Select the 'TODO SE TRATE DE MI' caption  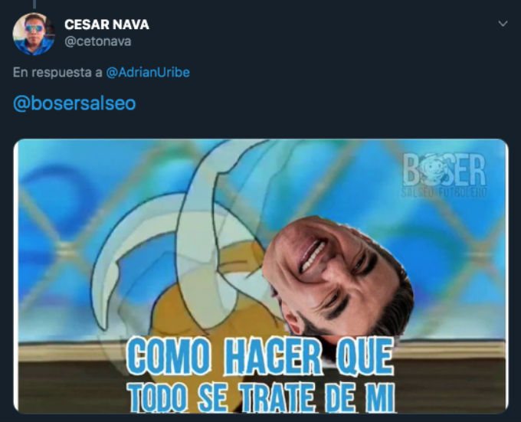(261, 397)
